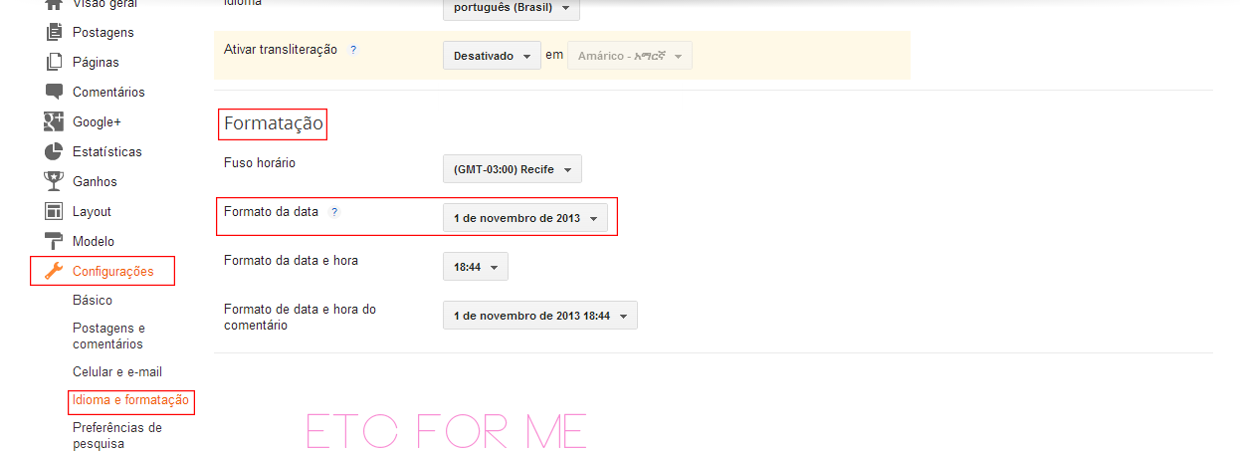
Task: Open the Google+ section
Action: click(97, 121)
